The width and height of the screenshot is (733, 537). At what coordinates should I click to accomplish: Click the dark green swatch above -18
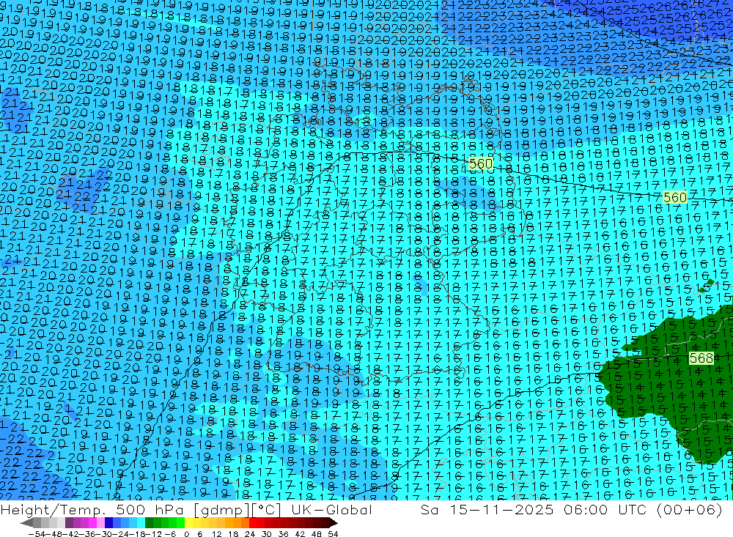tap(149, 523)
